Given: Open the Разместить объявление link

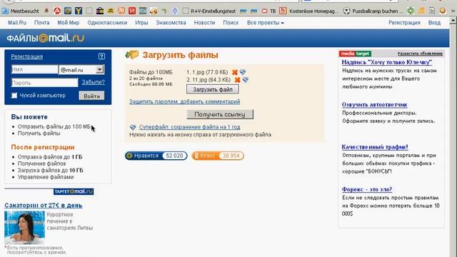Looking at the screenshot, I should click(420, 54).
